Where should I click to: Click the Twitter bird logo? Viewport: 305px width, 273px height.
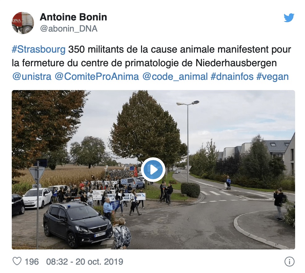click(x=289, y=18)
